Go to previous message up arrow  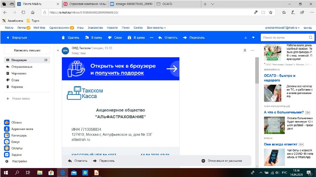[245, 37]
